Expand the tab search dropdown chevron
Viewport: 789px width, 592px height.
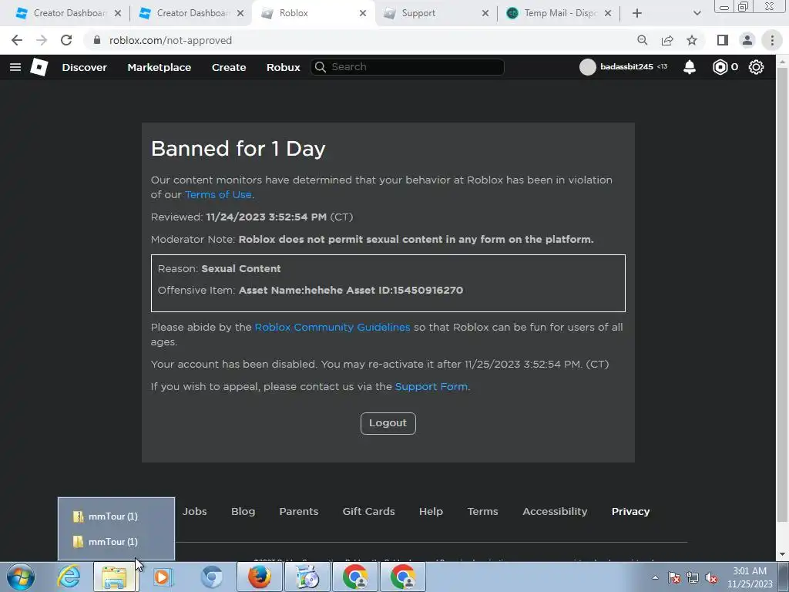(x=697, y=13)
